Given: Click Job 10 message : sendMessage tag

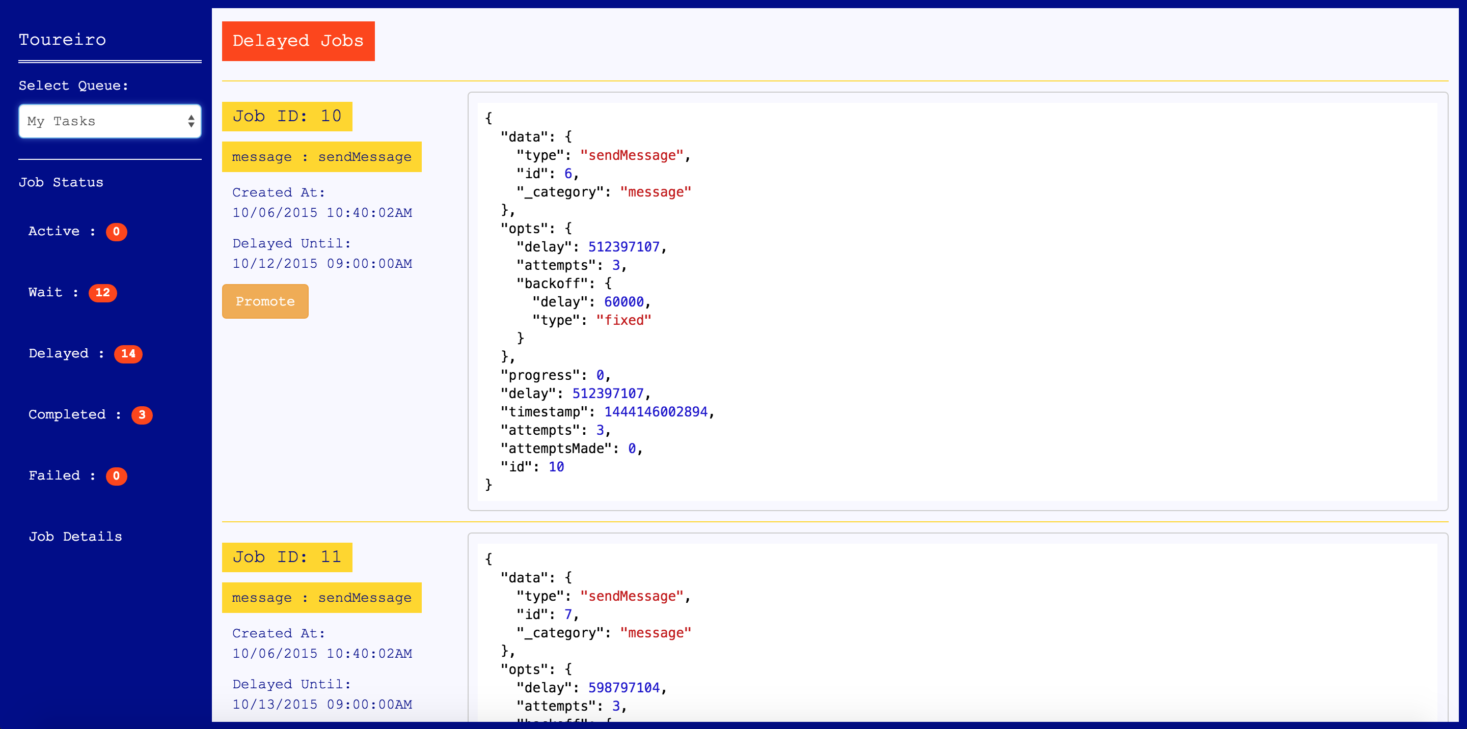Looking at the screenshot, I should (321, 157).
